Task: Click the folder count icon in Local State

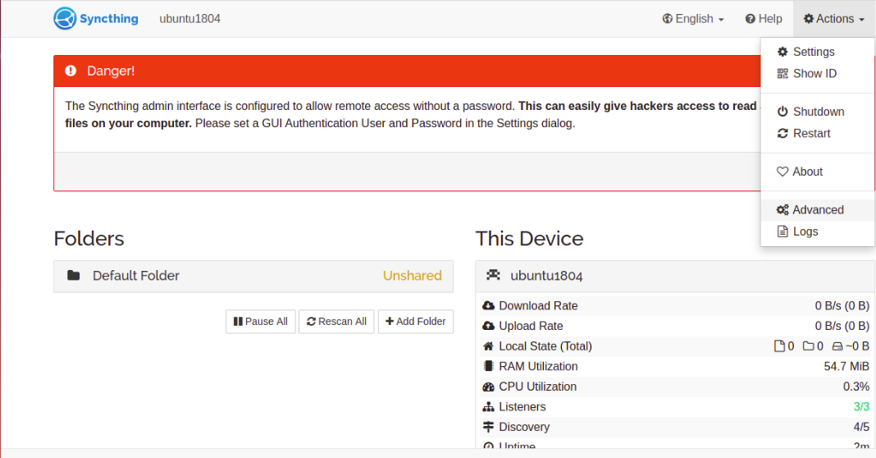Action: 809,346
